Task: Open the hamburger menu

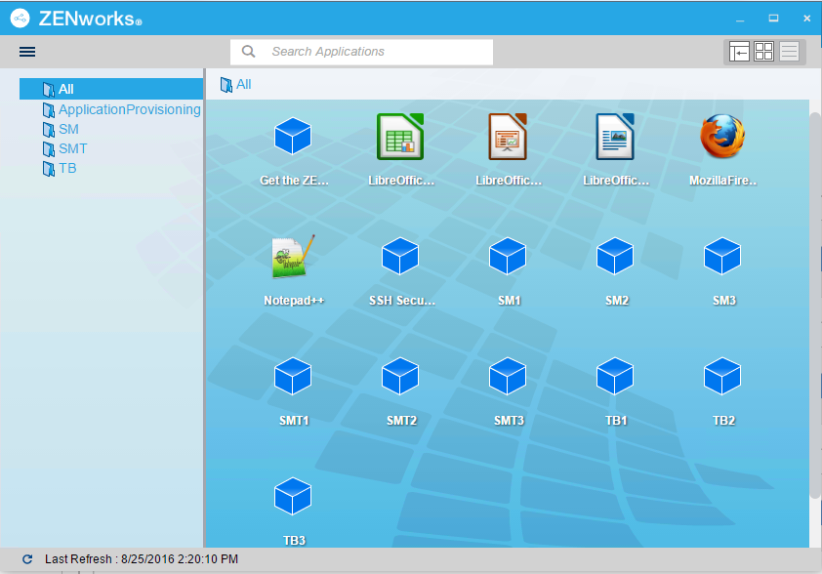Action: (x=26, y=52)
